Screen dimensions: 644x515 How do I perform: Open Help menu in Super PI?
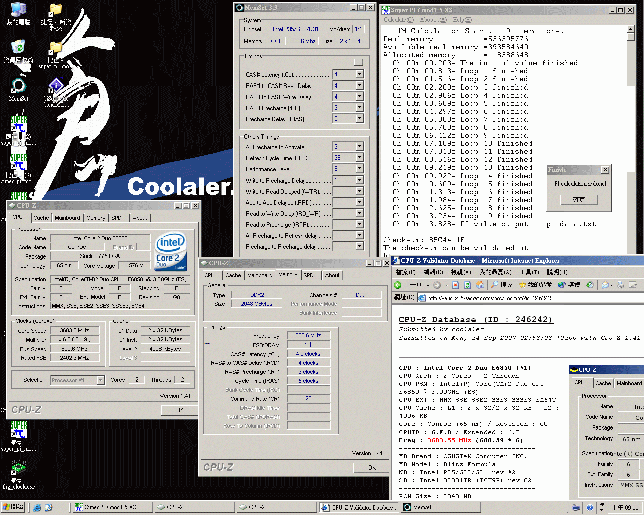click(x=462, y=20)
